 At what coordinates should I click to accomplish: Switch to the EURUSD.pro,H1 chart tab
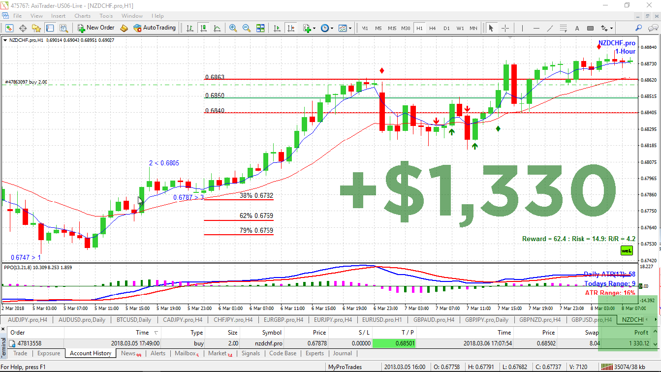click(383, 319)
